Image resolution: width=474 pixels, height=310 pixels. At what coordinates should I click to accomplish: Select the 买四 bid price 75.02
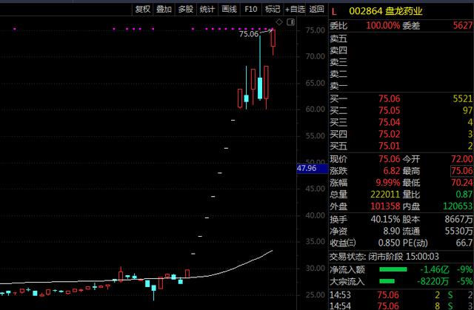coord(390,134)
